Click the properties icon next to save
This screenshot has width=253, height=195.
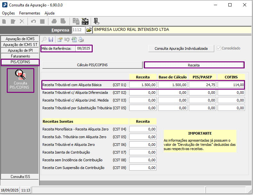60,40
